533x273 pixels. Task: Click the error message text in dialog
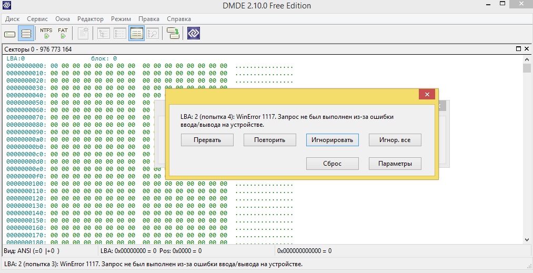[287, 120]
